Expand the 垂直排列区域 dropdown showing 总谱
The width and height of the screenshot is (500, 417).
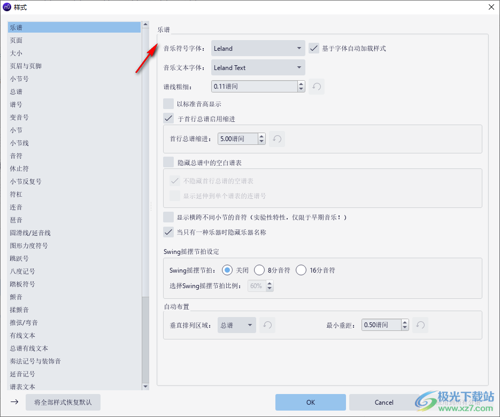(x=236, y=325)
